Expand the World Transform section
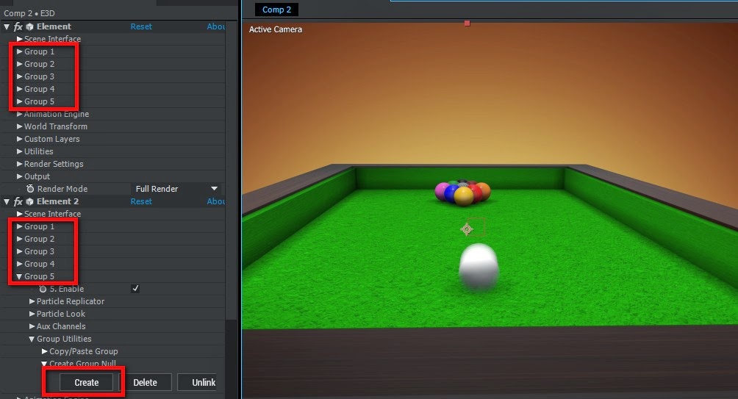 click(19, 126)
